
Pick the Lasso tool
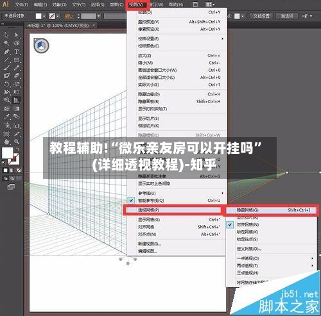coord(17,43)
